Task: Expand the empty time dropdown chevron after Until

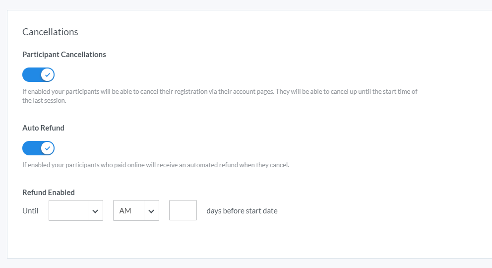Action: click(x=95, y=211)
